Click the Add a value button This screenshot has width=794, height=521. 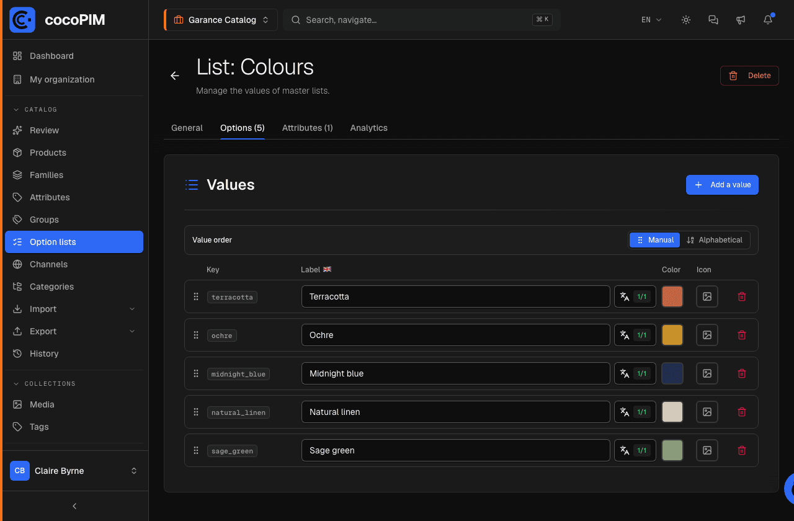tap(722, 185)
